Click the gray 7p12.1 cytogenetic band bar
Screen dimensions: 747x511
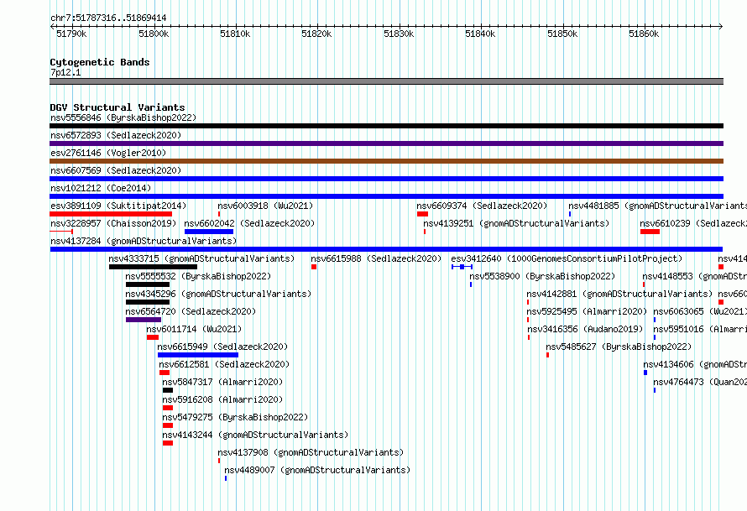point(386,81)
